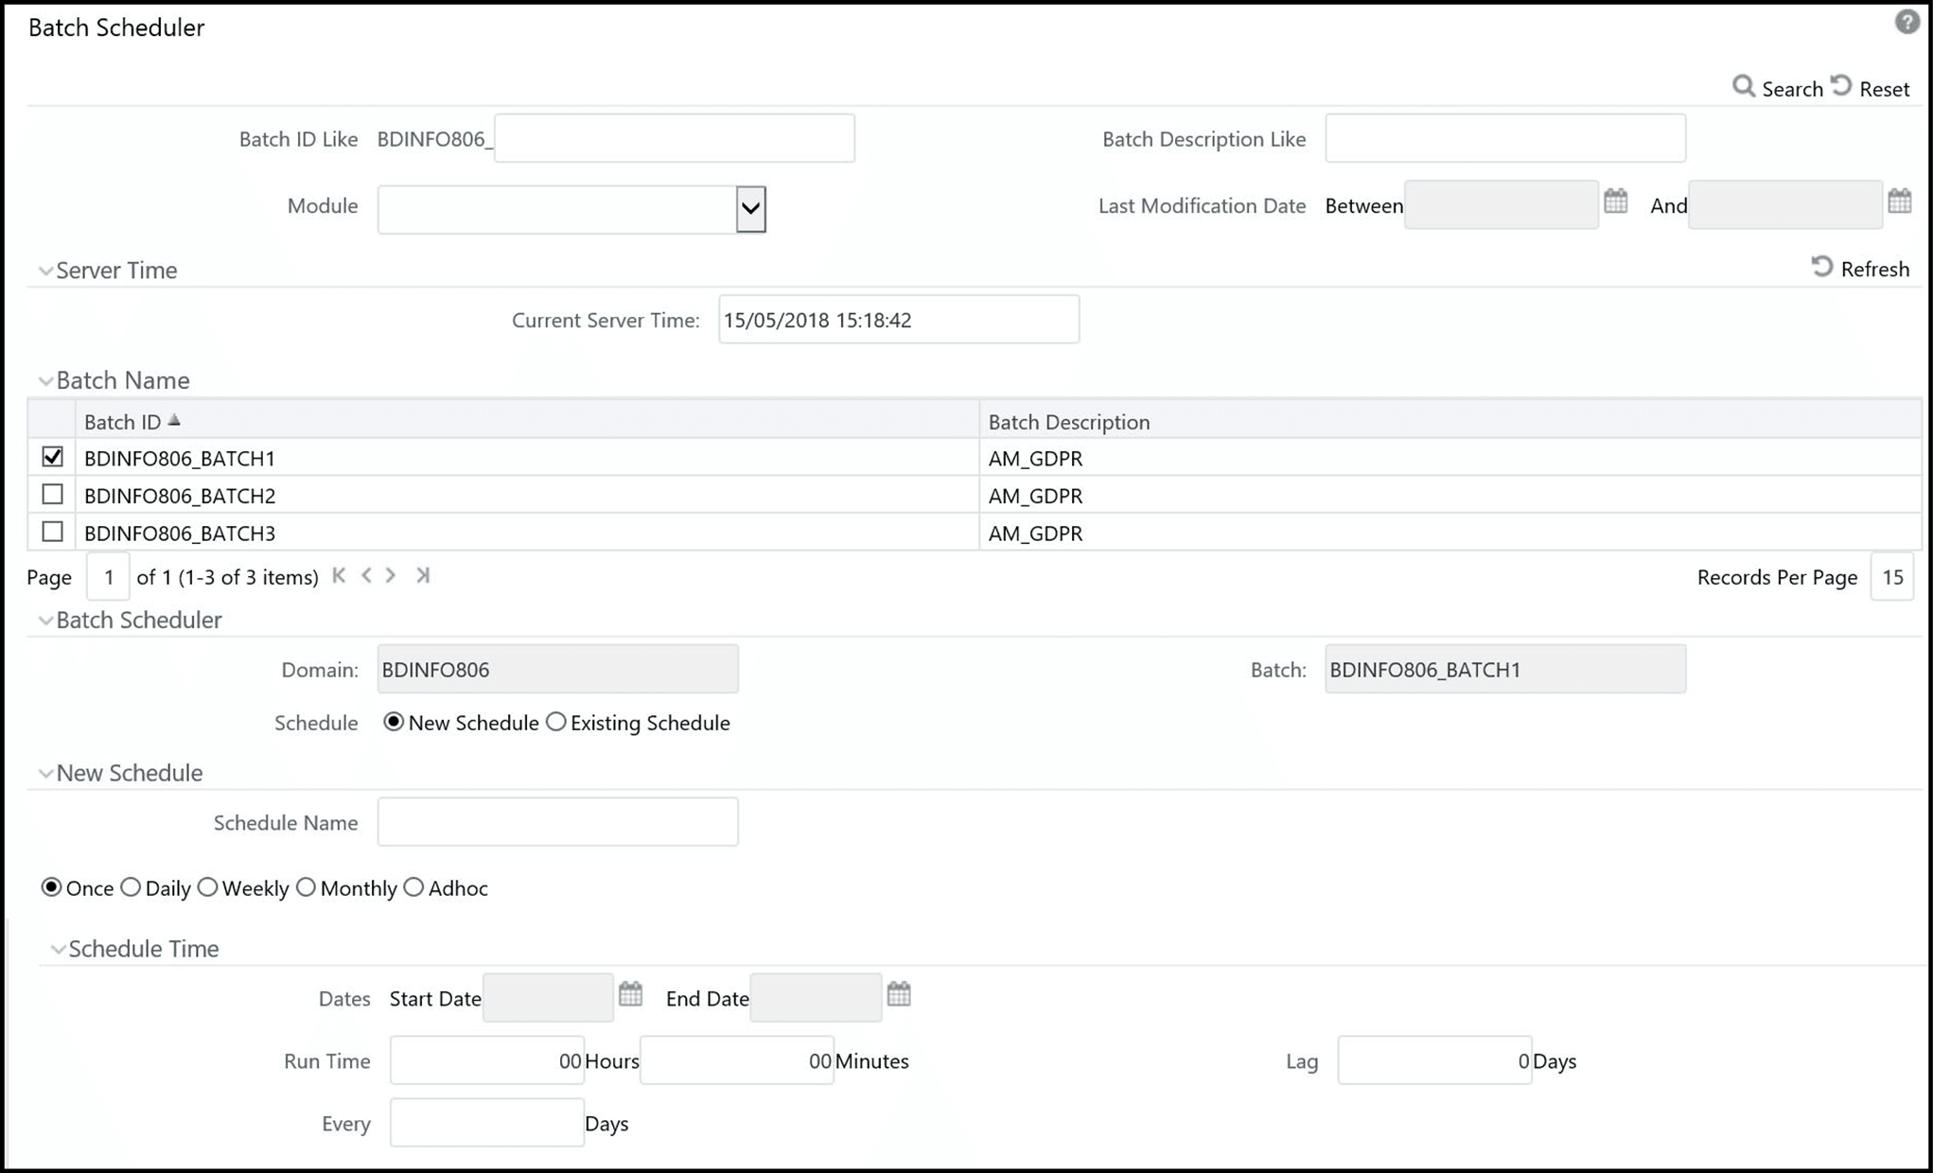Click the last page navigation arrow
The height and width of the screenshot is (1173, 1933).
[x=423, y=574]
